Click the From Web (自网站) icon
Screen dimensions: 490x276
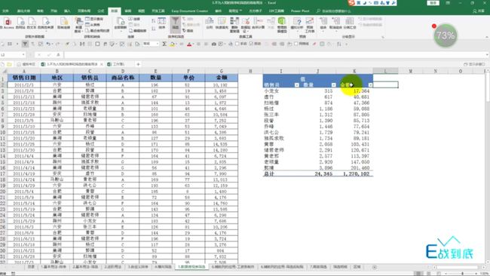click(x=20, y=23)
